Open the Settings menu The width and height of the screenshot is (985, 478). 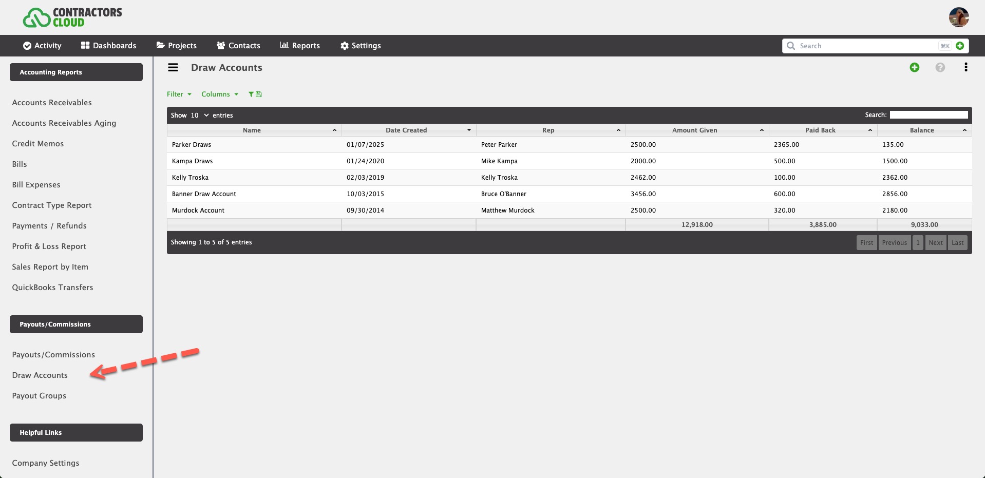click(360, 46)
